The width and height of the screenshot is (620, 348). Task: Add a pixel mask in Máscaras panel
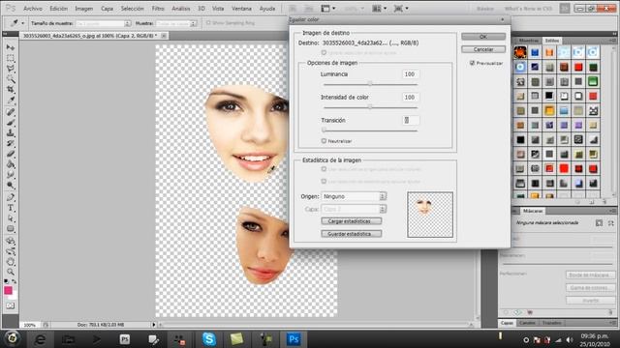[x=599, y=223]
